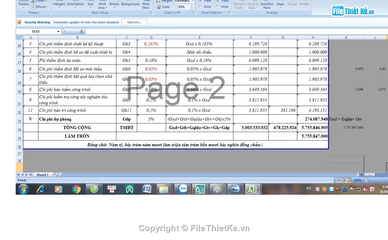Select the cell 'Chi phí dự phòng'
The height and width of the screenshot is (240, 388).
pyautogui.click(x=77, y=119)
